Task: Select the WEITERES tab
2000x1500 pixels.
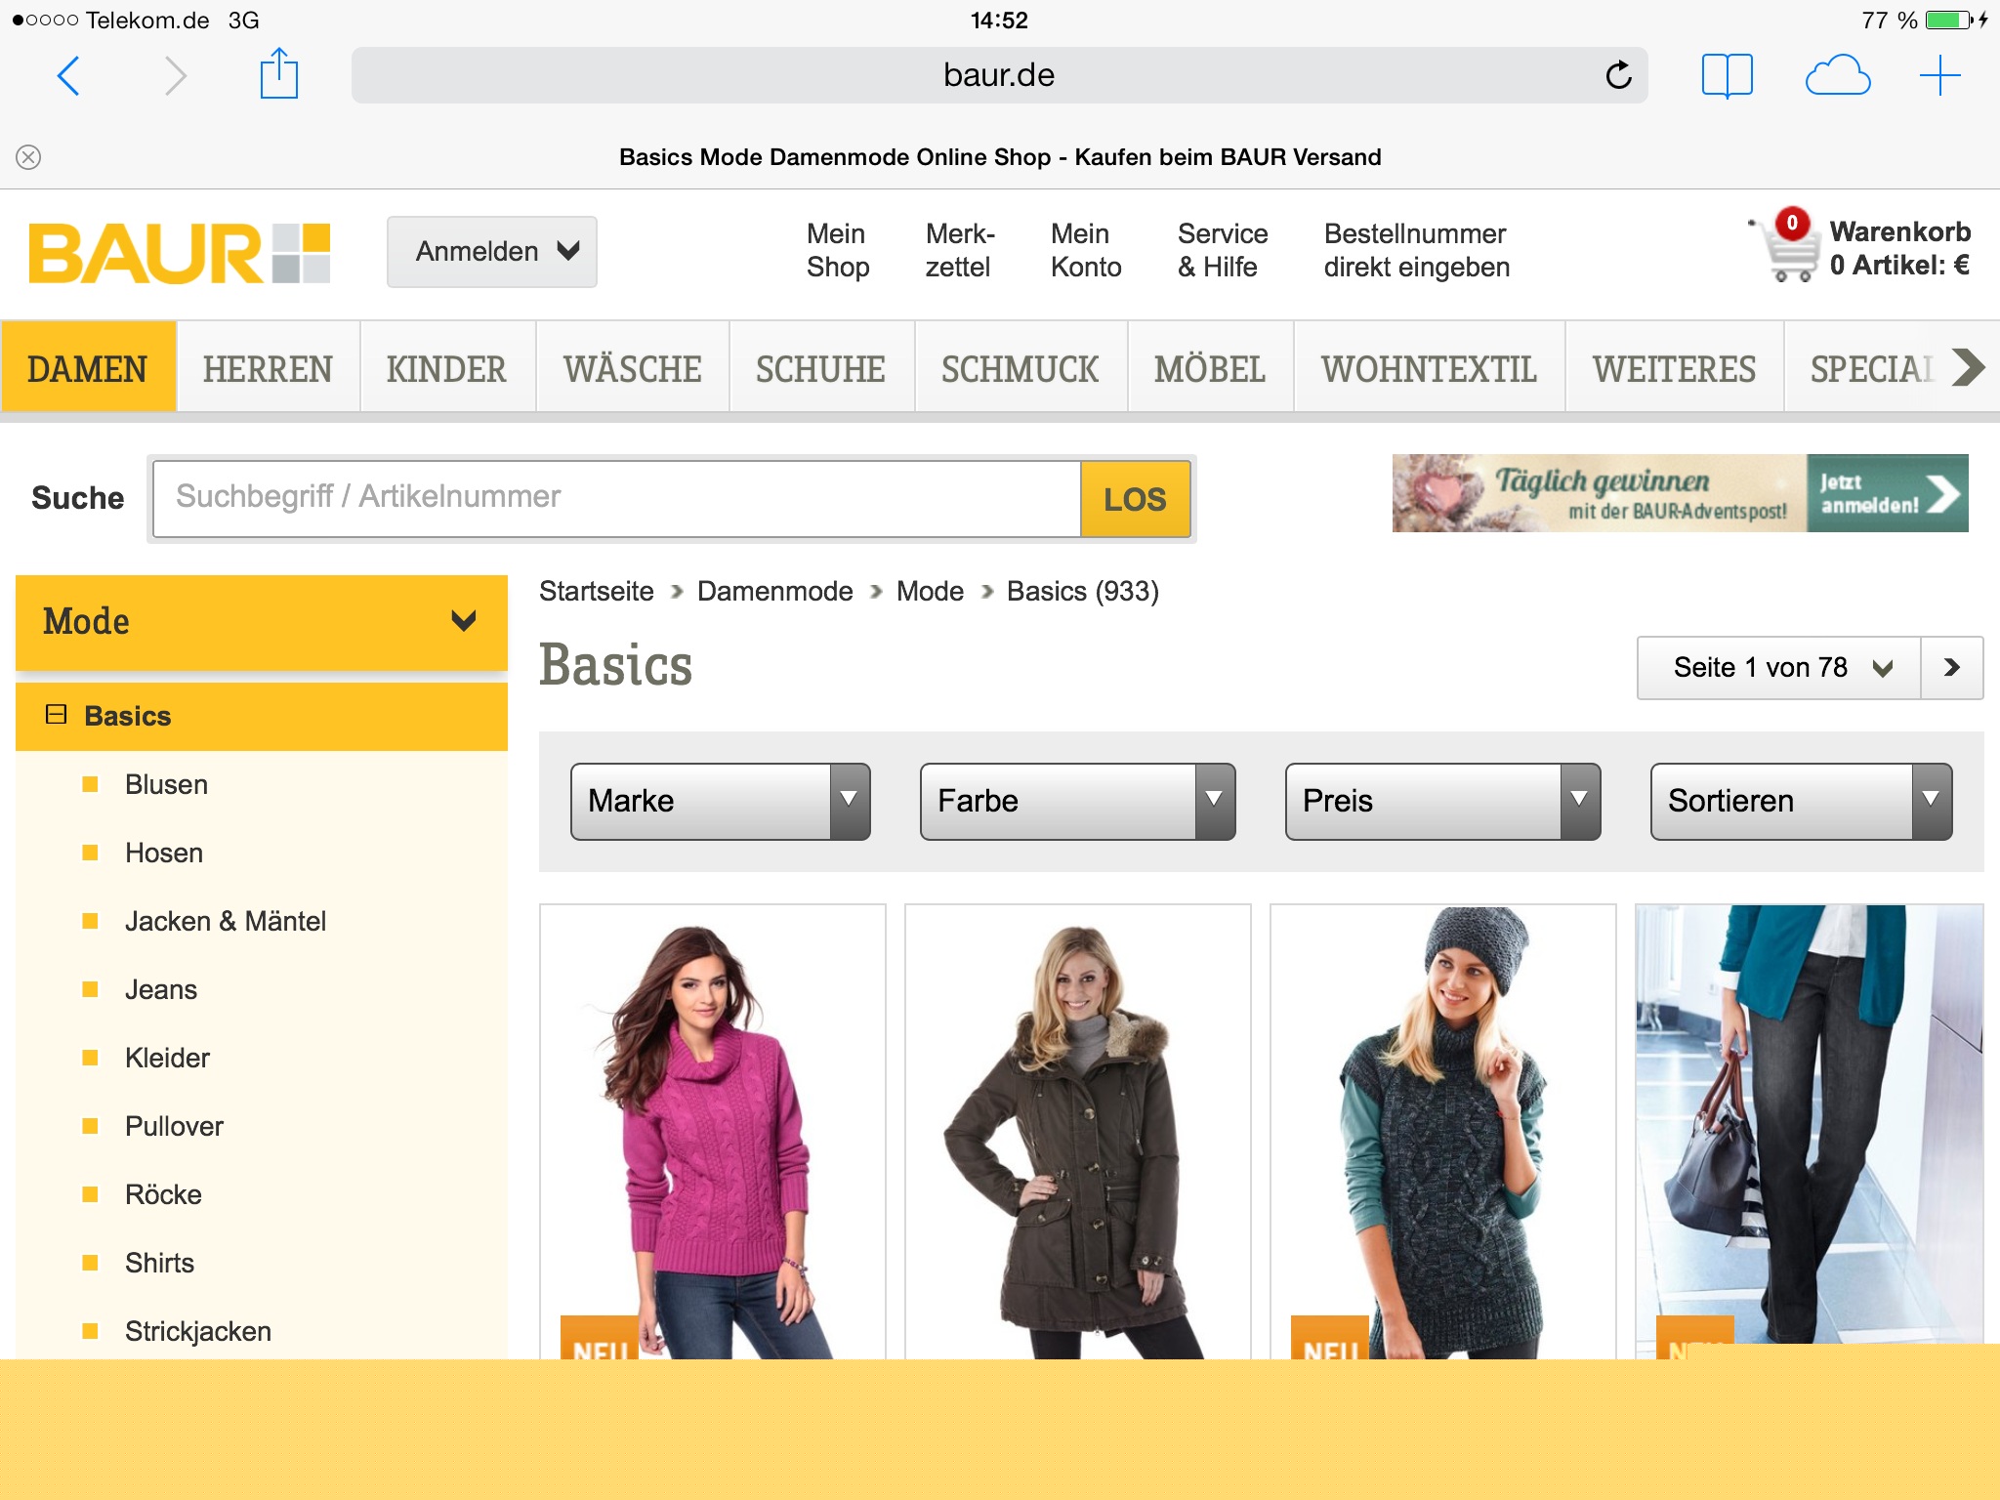Action: pyautogui.click(x=1674, y=368)
